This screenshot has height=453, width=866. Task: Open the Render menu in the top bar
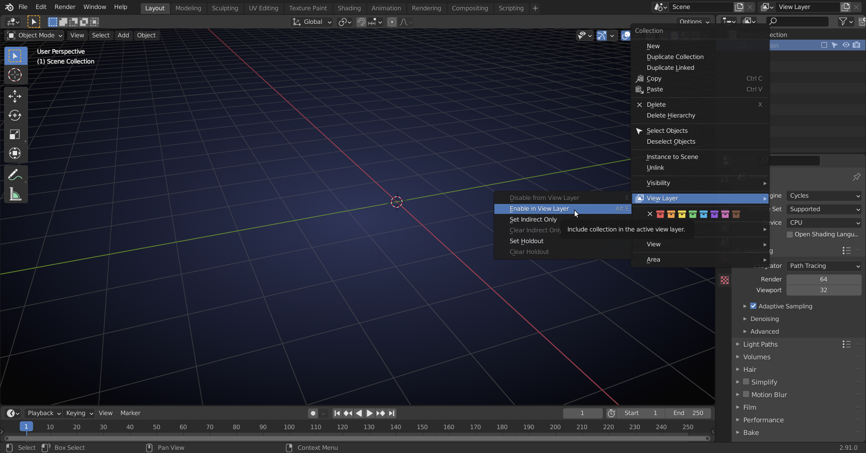(x=65, y=7)
